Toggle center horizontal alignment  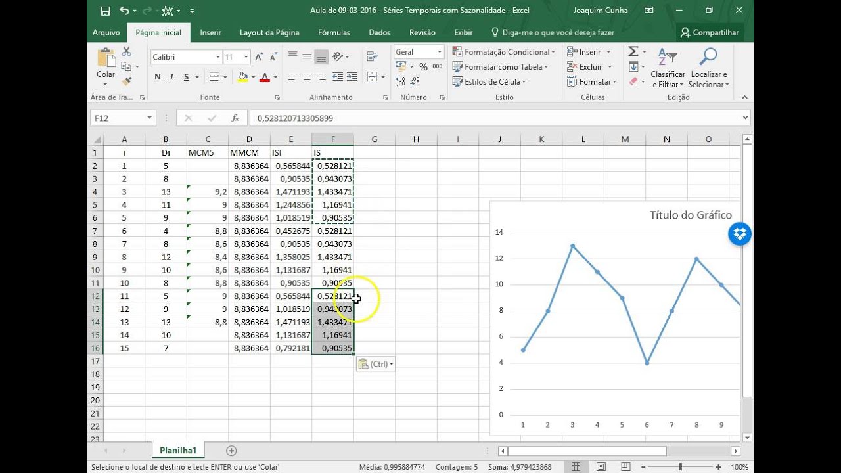click(x=307, y=77)
